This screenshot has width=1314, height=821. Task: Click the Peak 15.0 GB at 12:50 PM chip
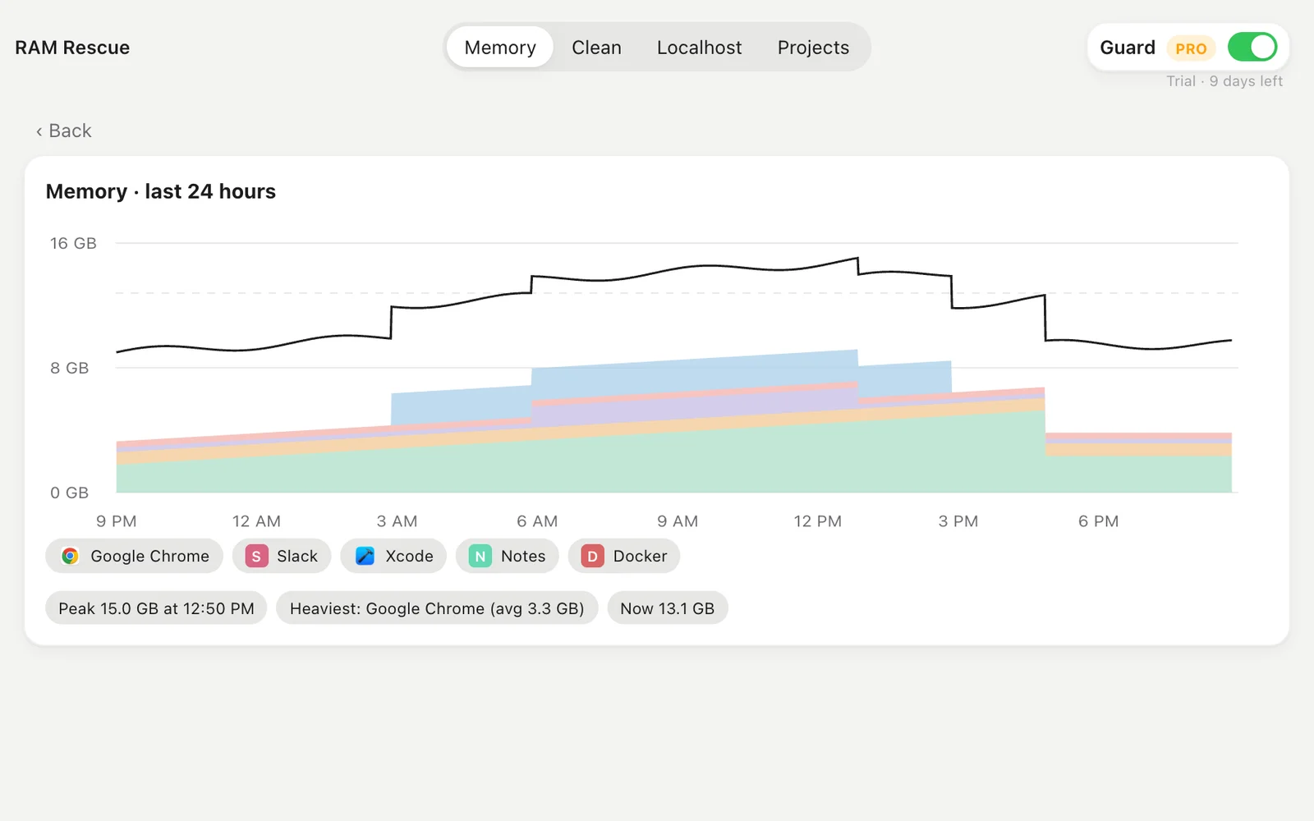156,608
